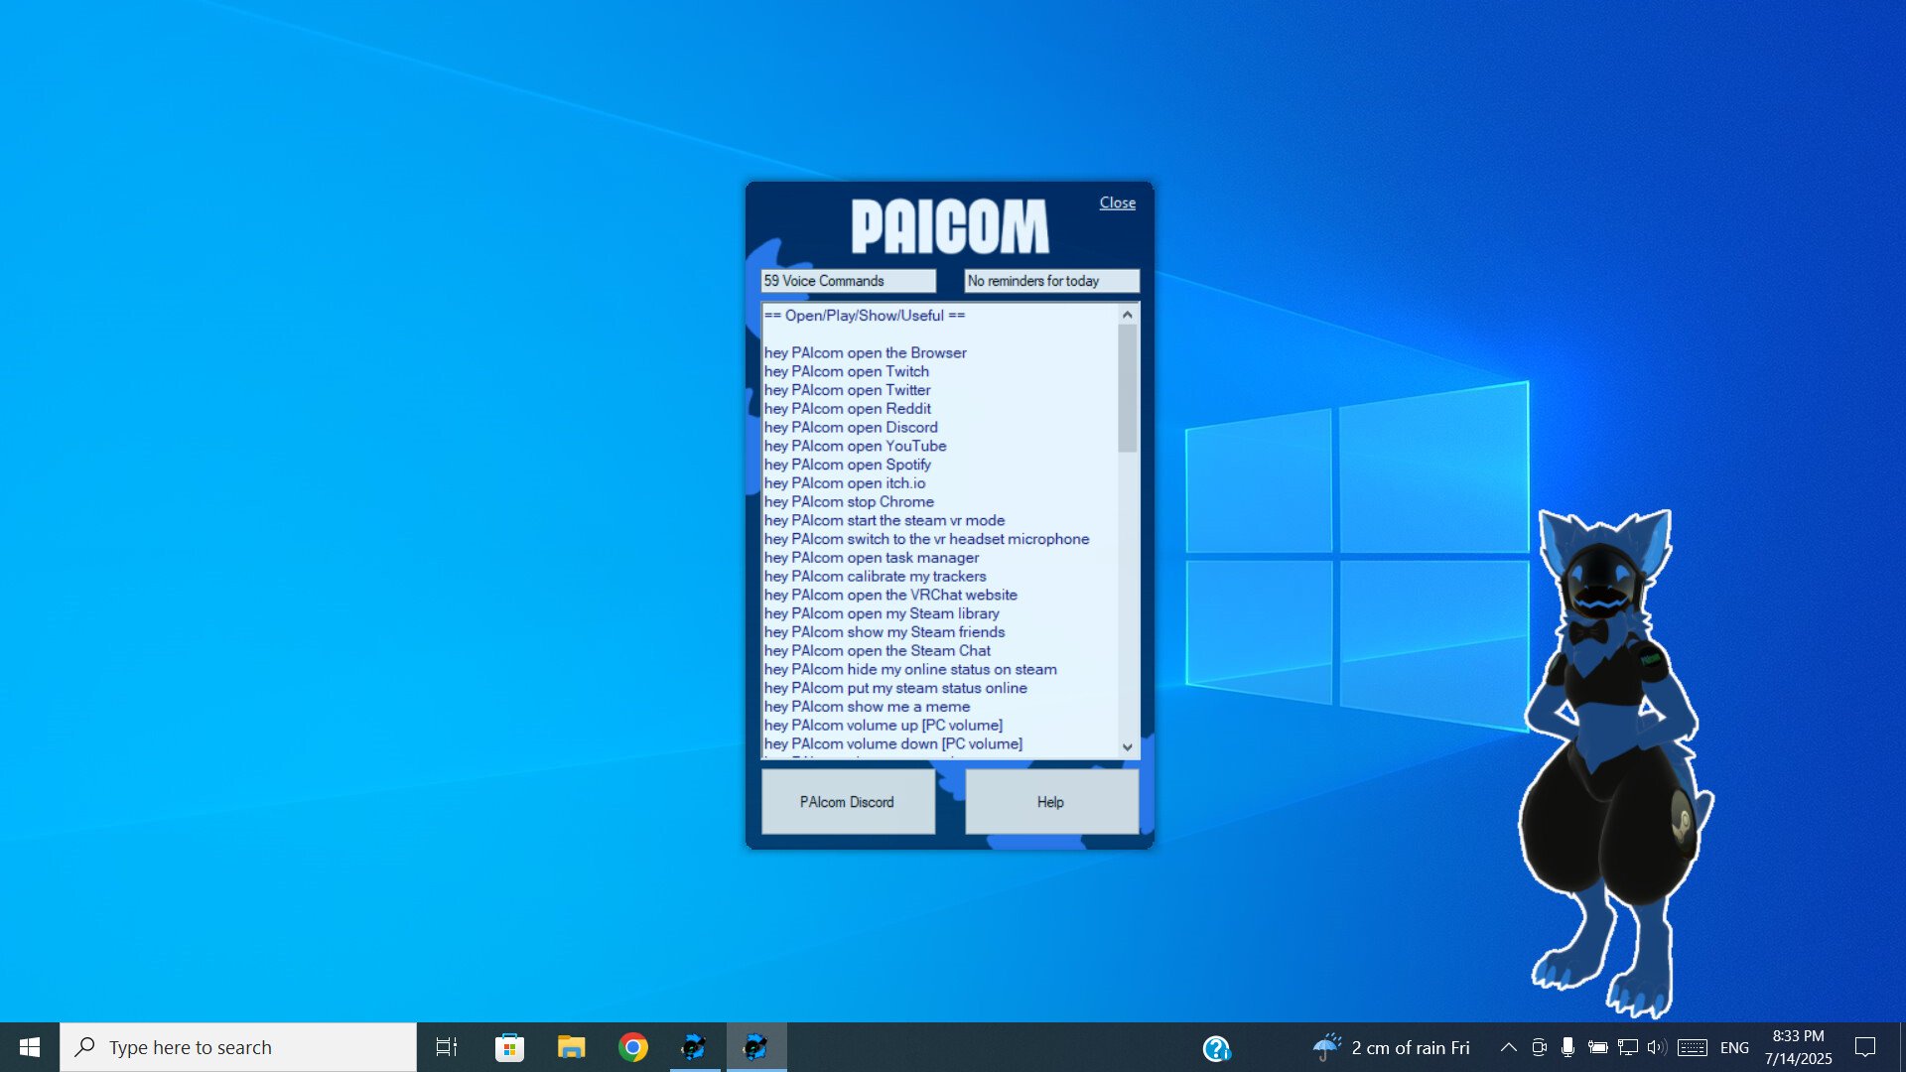Open File Explorer from the taskbar
1906x1072 pixels.
pos(571,1047)
